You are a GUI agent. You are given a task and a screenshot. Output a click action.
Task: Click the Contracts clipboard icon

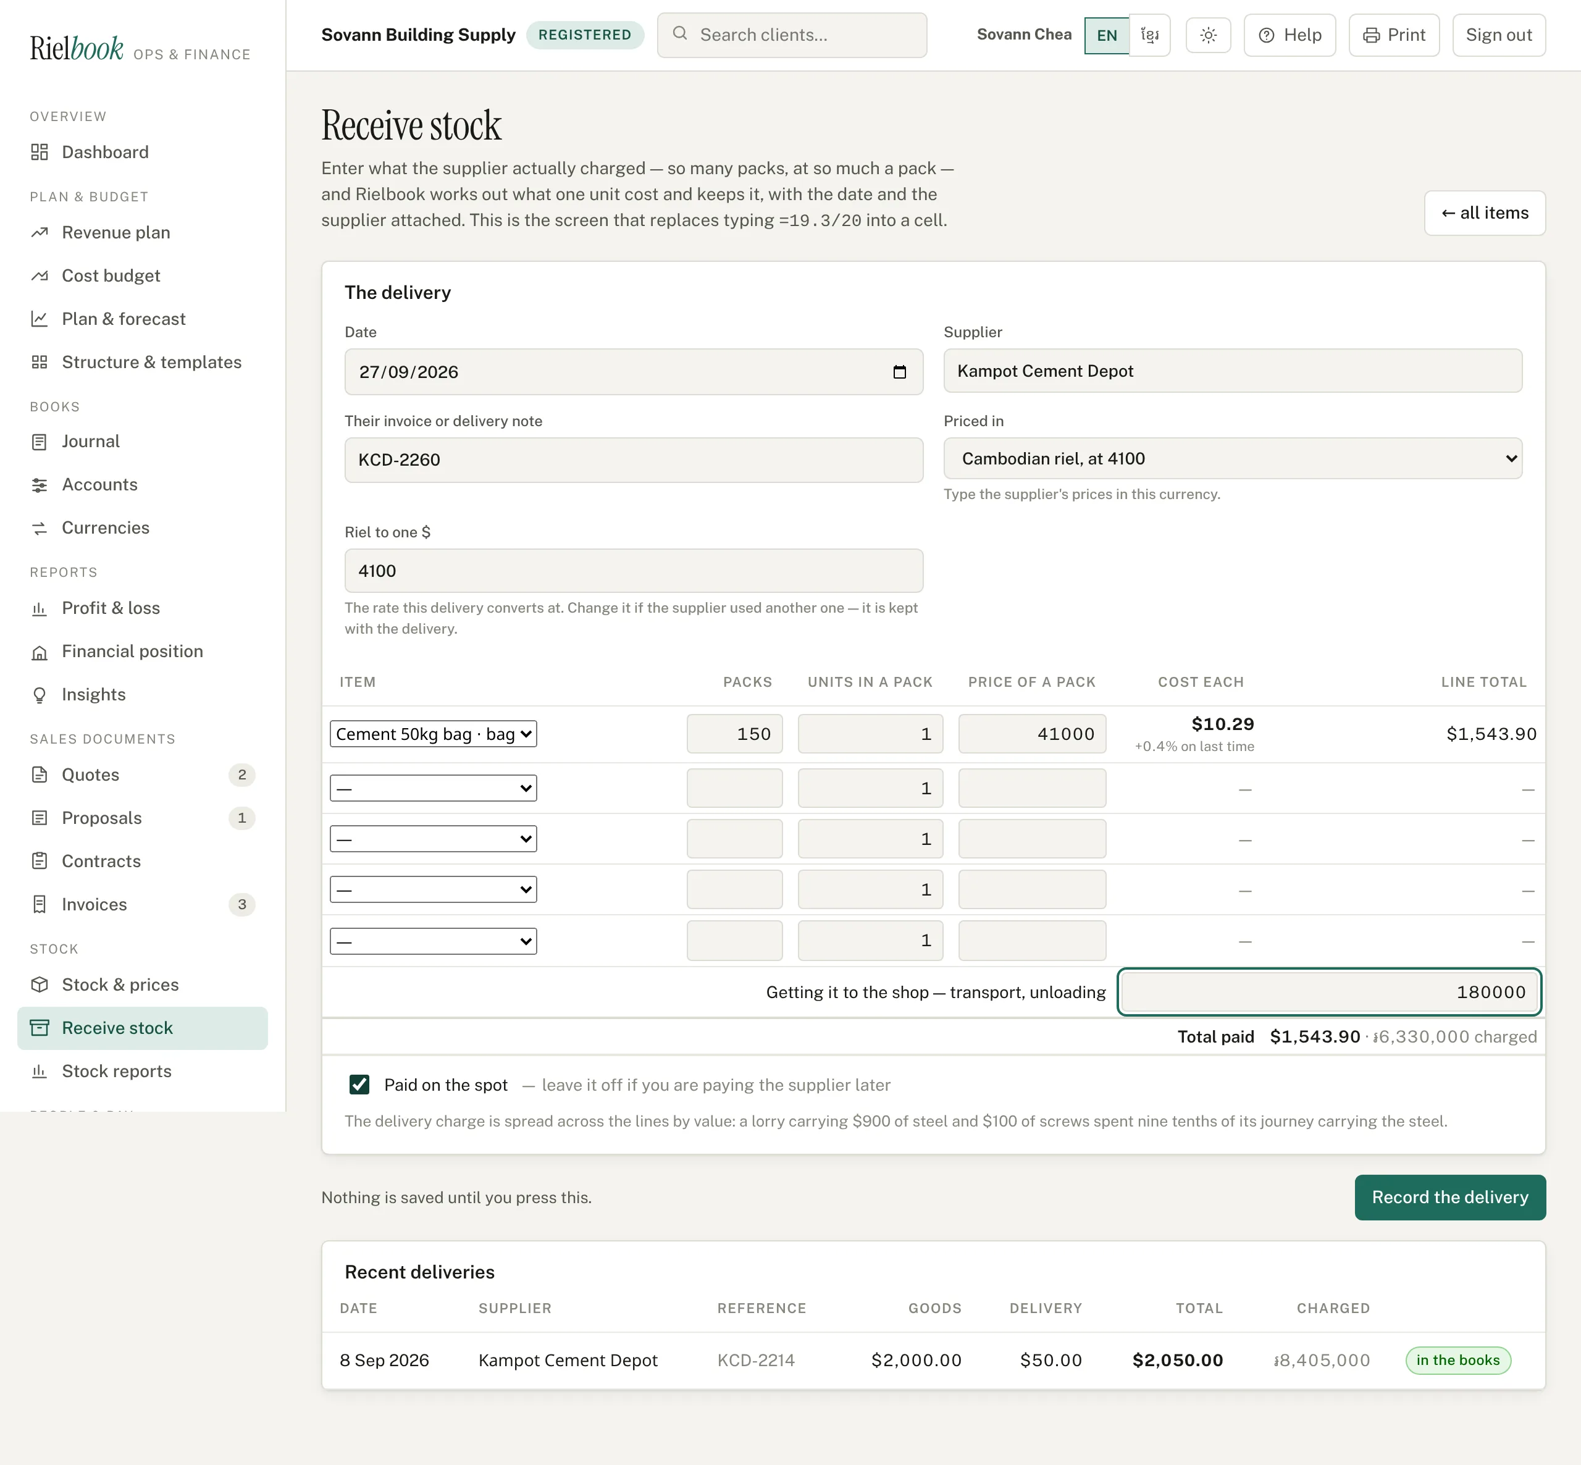[x=40, y=861]
